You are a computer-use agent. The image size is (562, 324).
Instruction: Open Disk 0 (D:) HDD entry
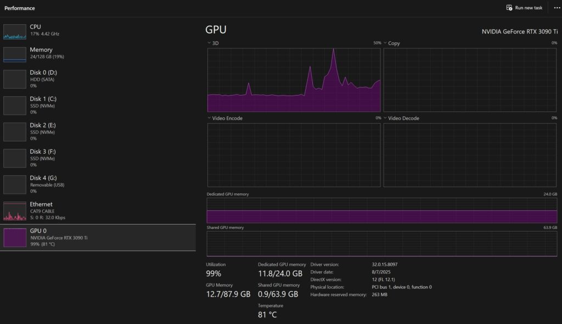coord(43,79)
